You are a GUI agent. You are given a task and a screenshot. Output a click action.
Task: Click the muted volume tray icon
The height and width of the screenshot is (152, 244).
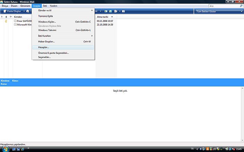234,149
